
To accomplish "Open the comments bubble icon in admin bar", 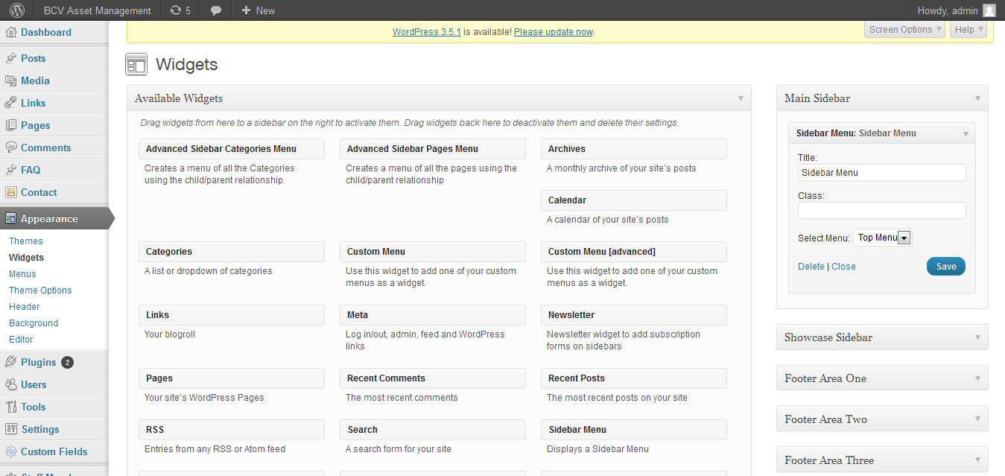I will (x=216, y=10).
